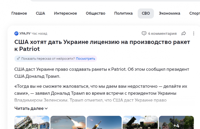Select the Общество tab
Image resolution: width=200 pixels, height=129 pixels.
(96, 13)
